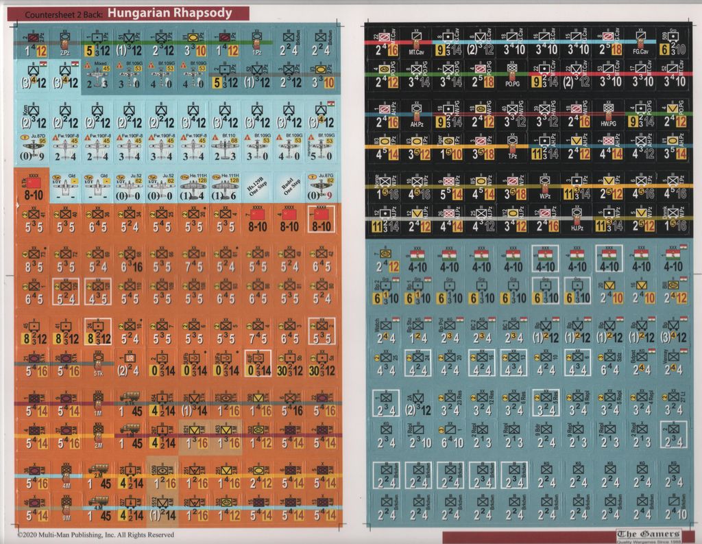Click the PO.PG headquarters counter

tap(512, 75)
